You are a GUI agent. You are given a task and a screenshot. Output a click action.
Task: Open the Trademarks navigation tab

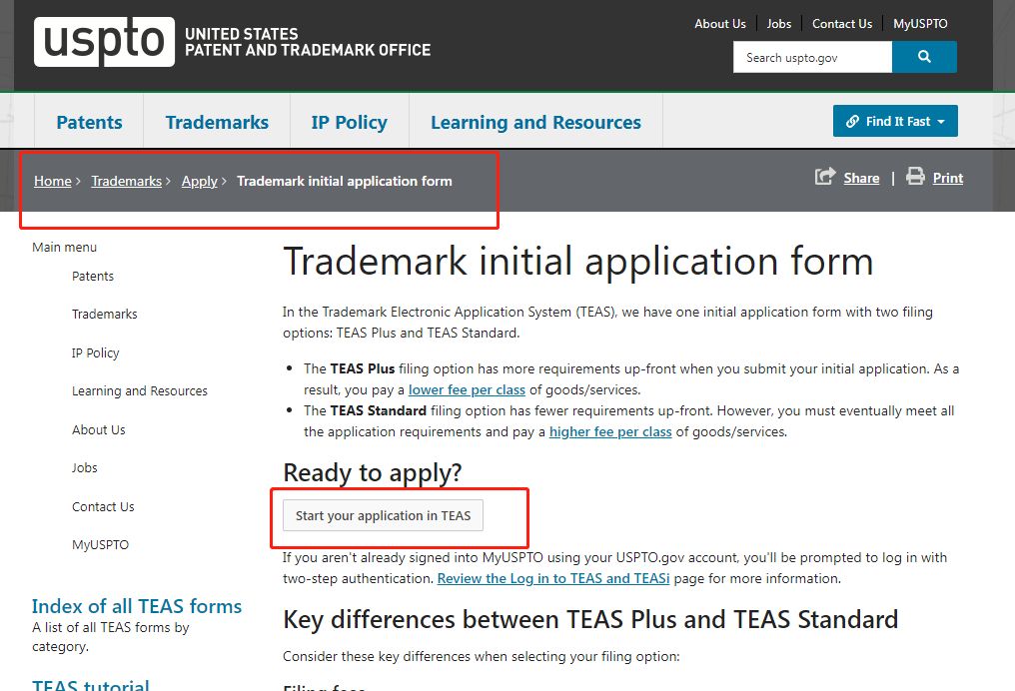pos(217,122)
